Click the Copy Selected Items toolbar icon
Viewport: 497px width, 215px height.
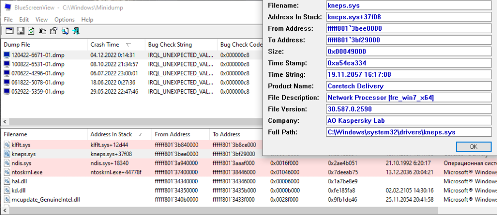pyautogui.click(x=43, y=31)
